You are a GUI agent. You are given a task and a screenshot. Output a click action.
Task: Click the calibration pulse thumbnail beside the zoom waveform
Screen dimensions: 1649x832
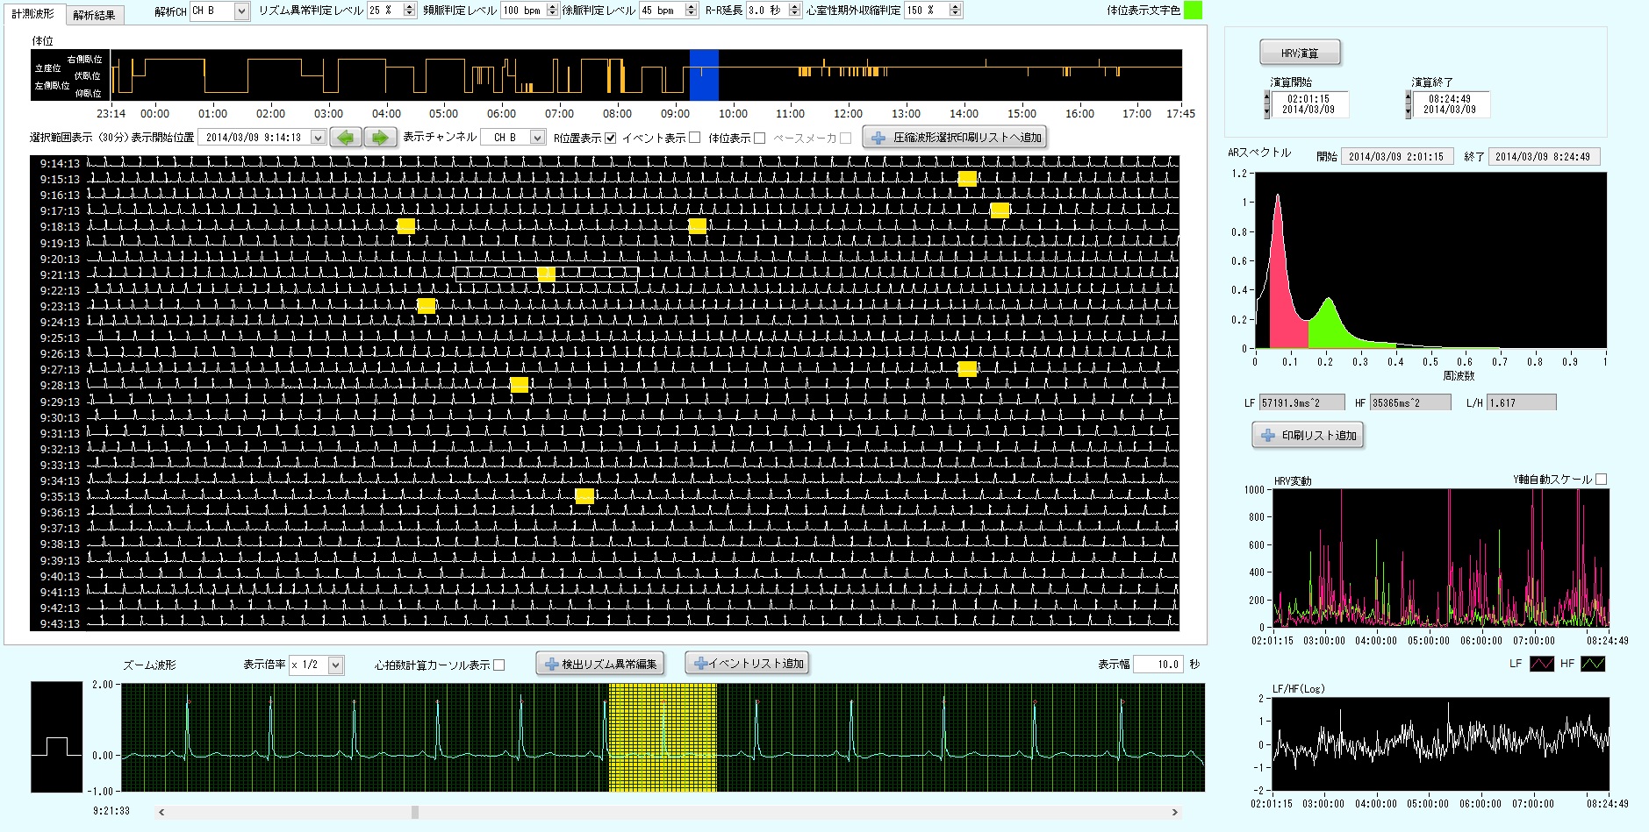point(57,737)
